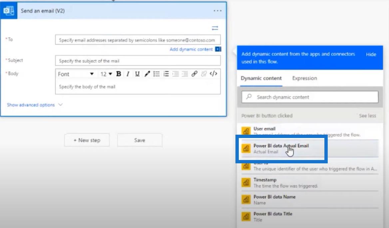
Task: Open the Dynamic content tab
Action: [x=261, y=78]
